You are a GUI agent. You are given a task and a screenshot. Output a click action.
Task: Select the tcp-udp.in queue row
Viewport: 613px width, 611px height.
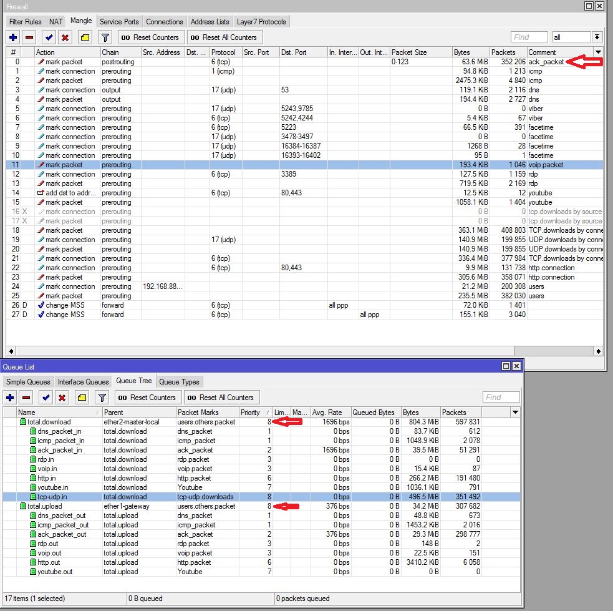pos(261,497)
